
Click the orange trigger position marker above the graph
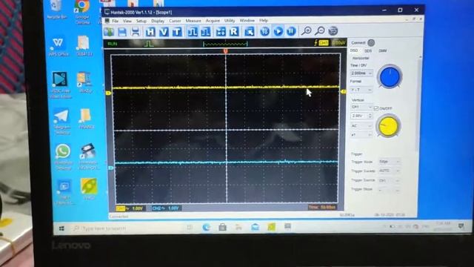point(225,51)
